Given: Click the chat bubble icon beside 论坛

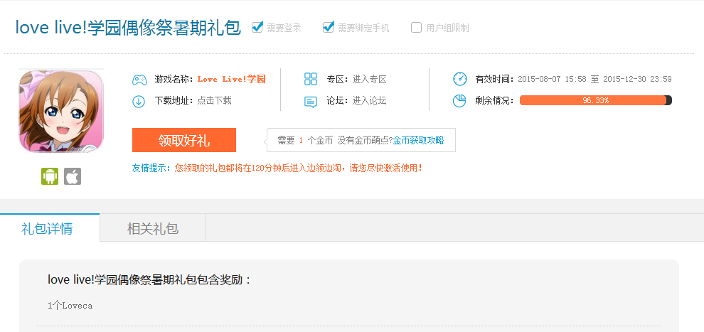Looking at the screenshot, I should (311, 102).
